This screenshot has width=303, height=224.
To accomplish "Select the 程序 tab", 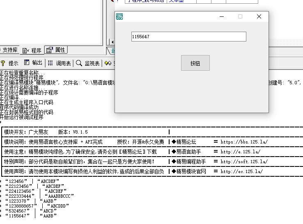I will [32, 51].
